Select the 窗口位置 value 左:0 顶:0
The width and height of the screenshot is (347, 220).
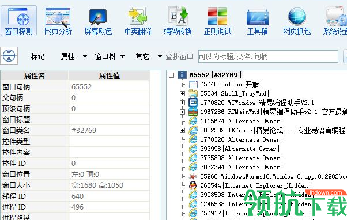pos(109,175)
